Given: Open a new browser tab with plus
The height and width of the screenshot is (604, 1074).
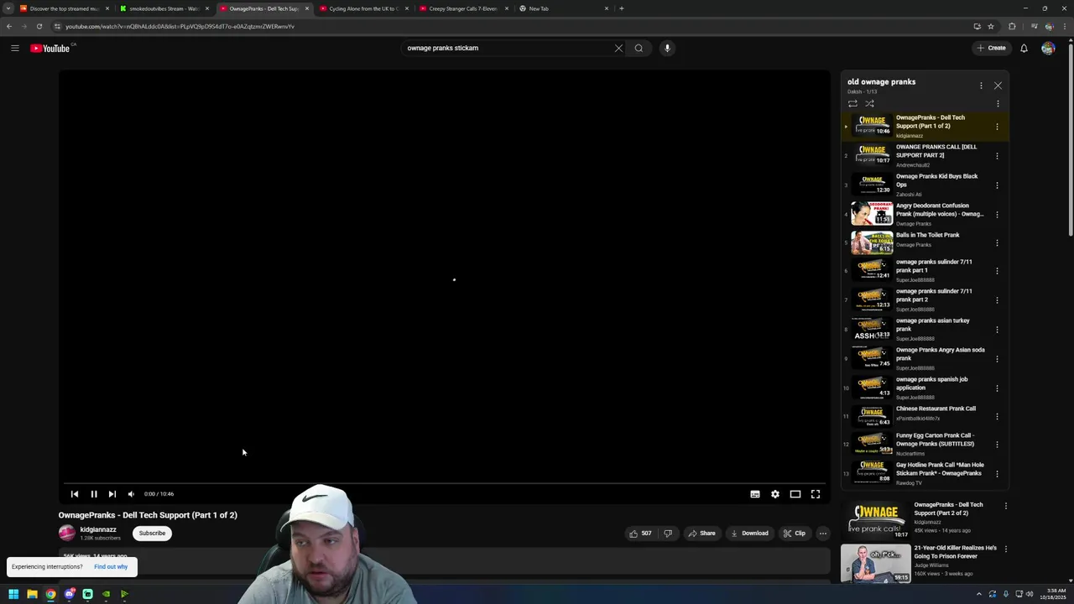Looking at the screenshot, I should click(x=621, y=8).
